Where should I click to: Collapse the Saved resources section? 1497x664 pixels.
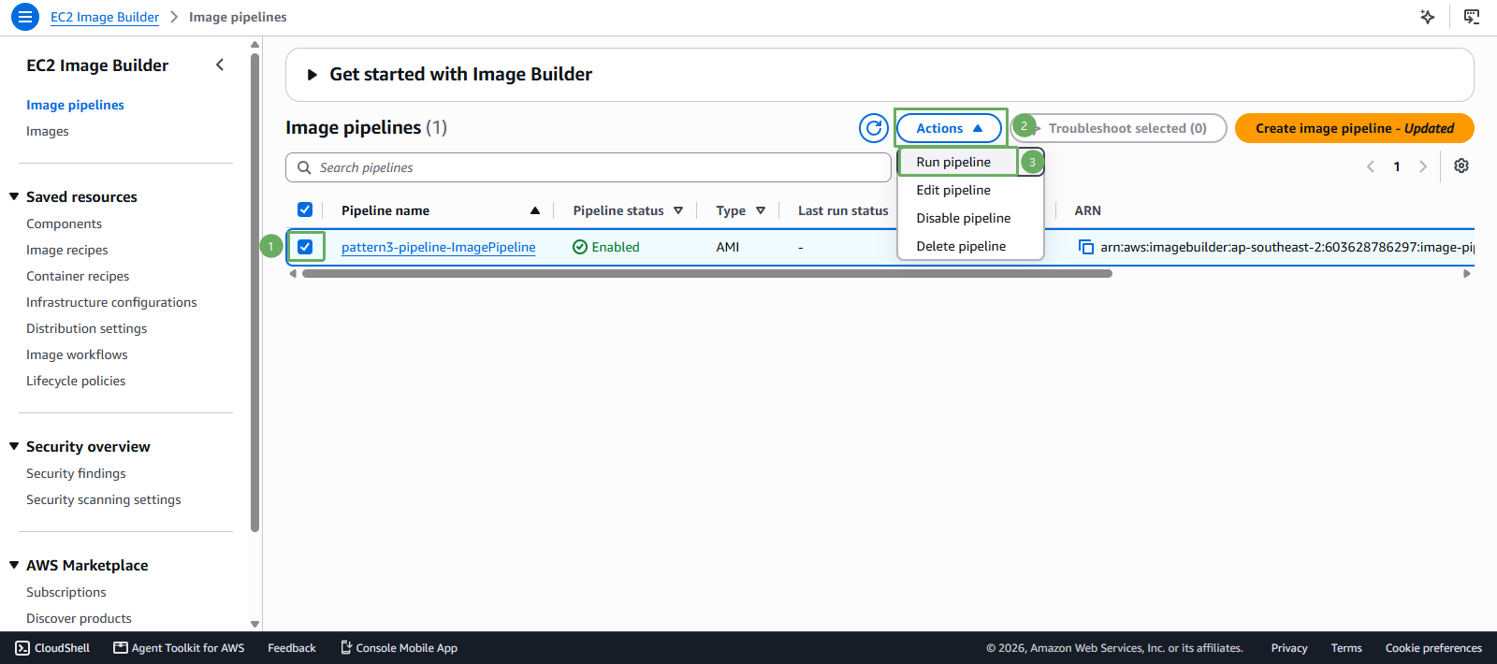click(14, 196)
